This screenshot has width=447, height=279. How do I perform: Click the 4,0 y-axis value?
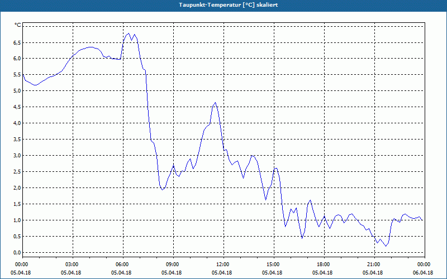click(x=17, y=123)
